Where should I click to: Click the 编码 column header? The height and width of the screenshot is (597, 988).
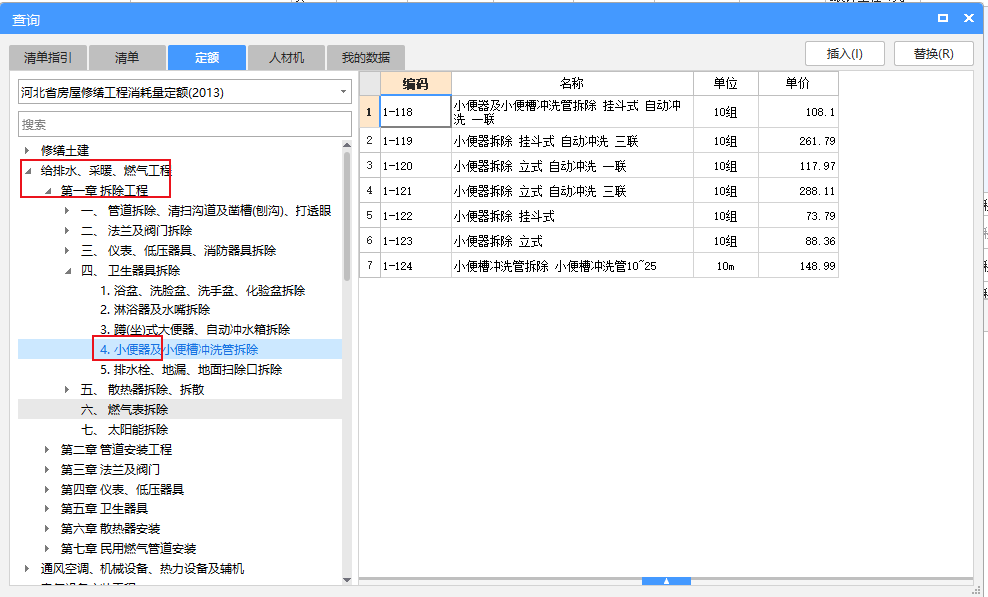click(x=415, y=84)
